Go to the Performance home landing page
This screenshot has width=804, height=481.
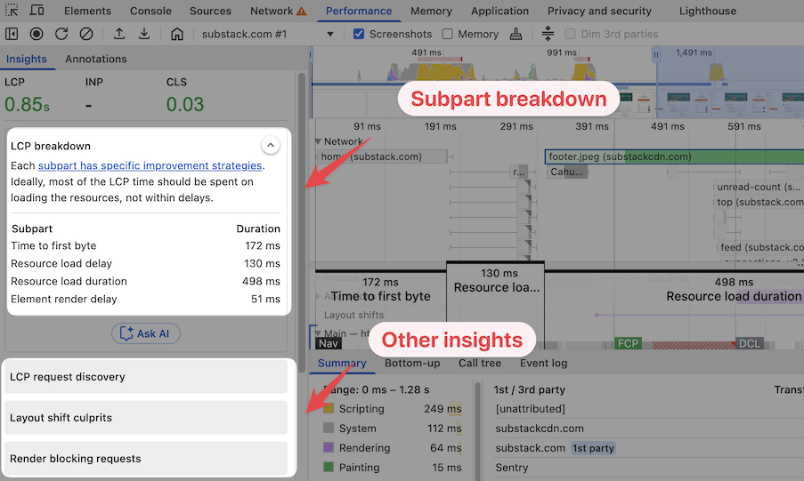pyautogui.click(x=177, y=34)
